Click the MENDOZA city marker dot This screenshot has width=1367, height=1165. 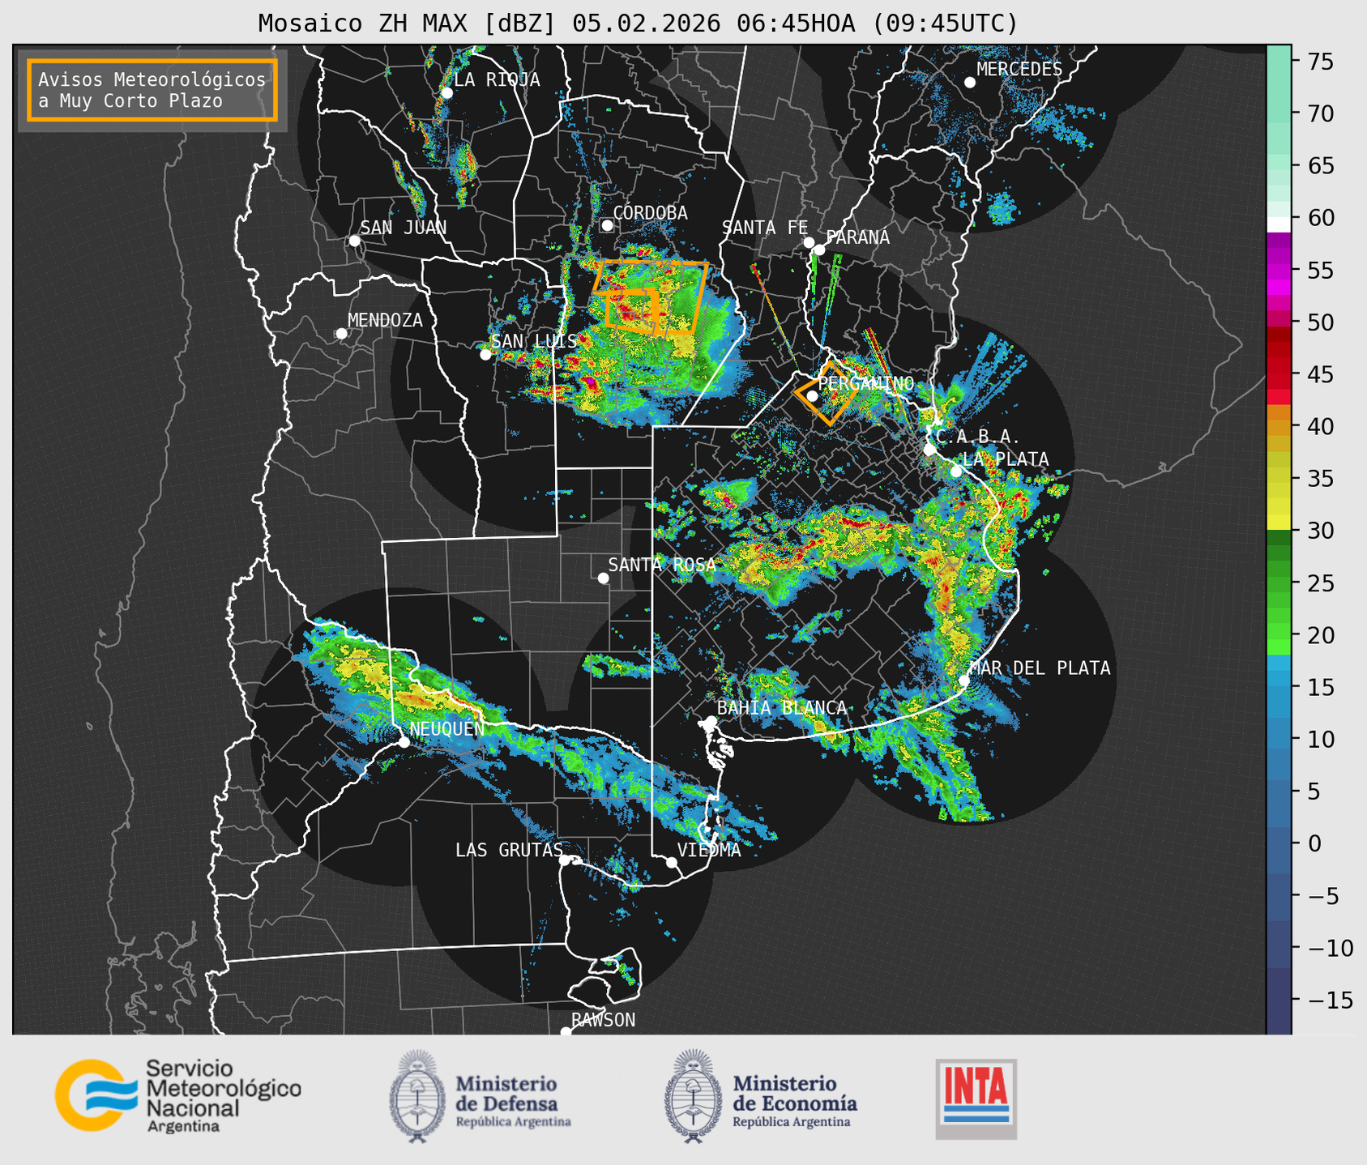(341, 334)
